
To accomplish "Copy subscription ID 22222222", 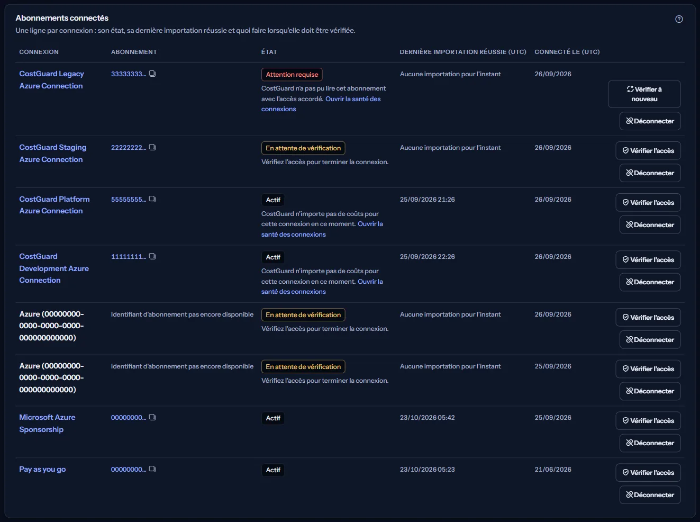I will click(152, 147).
